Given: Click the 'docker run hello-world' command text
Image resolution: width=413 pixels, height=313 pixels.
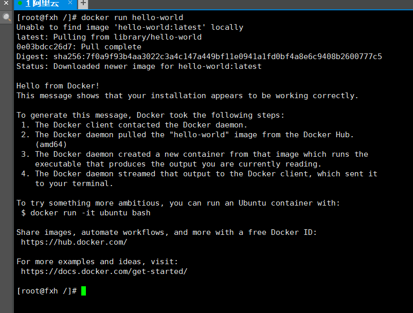Looking at the screenshot, I should tap(132, 17).
